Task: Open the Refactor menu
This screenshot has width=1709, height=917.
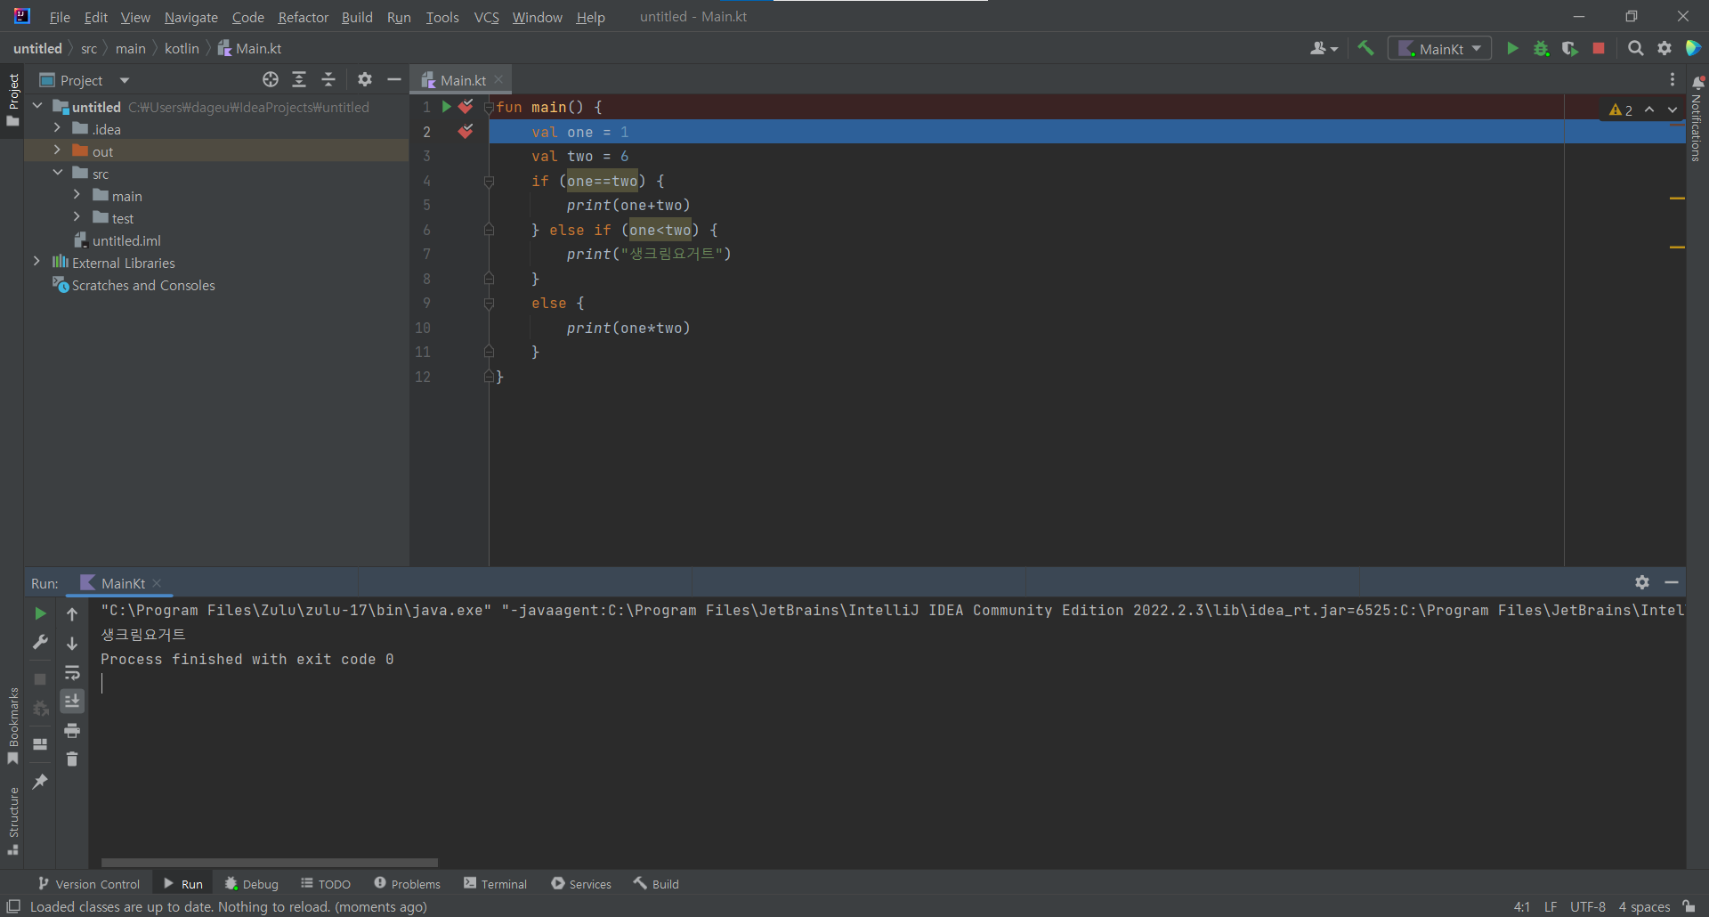Action: click(x=303, y=17)
